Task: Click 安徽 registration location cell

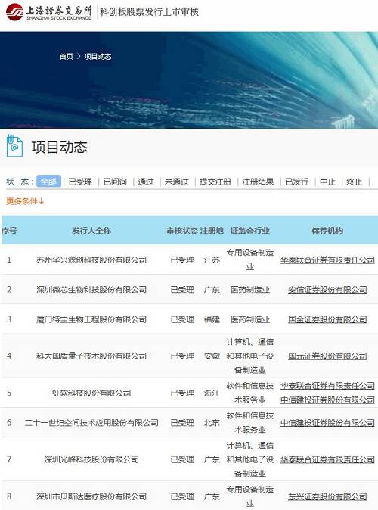Action: [212, 356]
